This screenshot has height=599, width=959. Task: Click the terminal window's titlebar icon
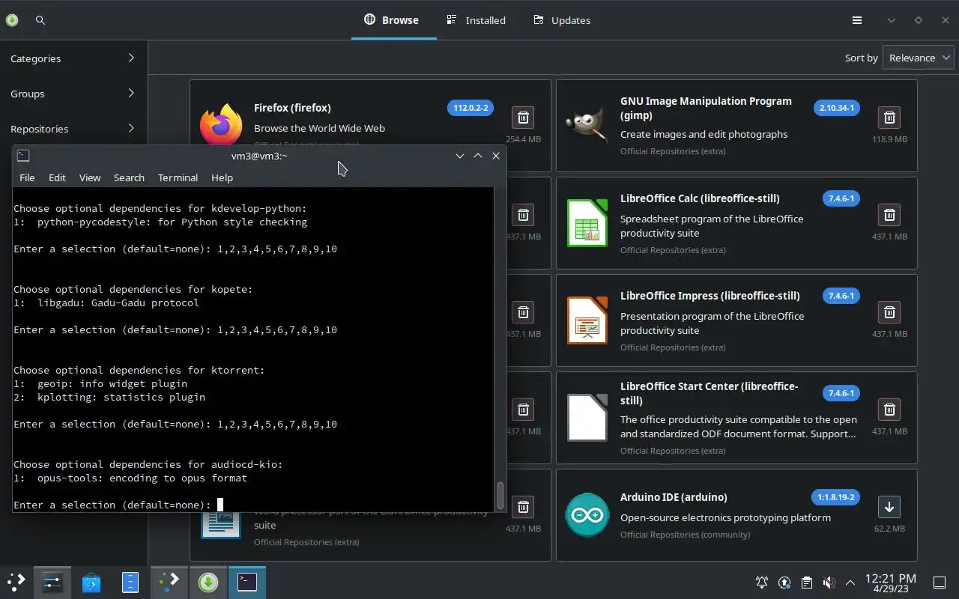pos(23,156)
